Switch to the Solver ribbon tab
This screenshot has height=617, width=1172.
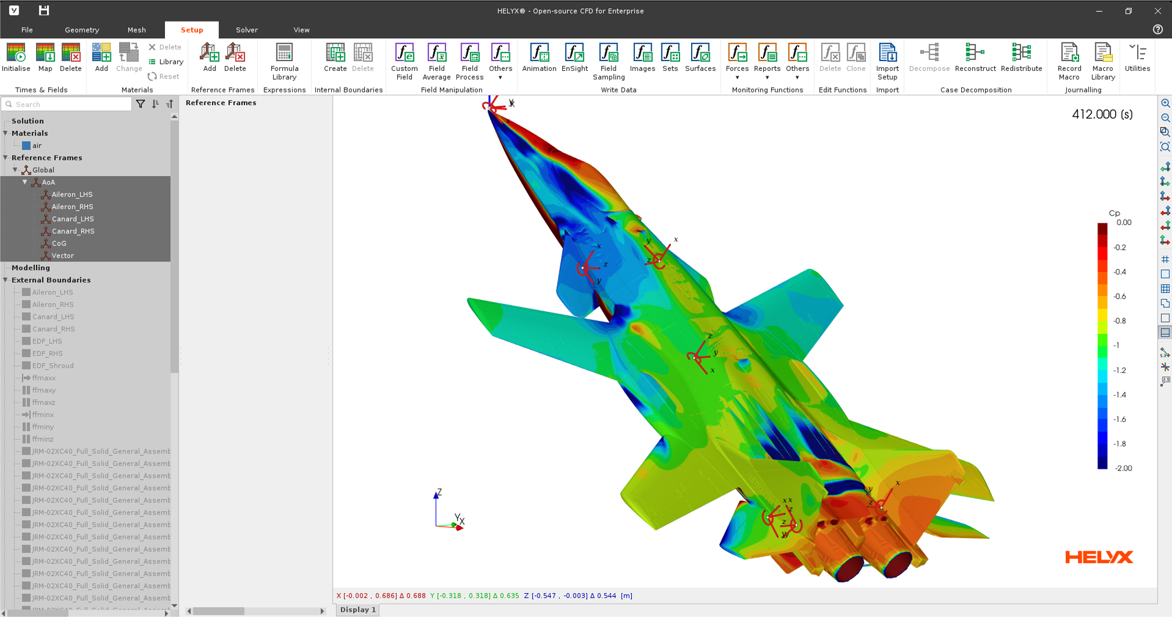pos(246,30)
